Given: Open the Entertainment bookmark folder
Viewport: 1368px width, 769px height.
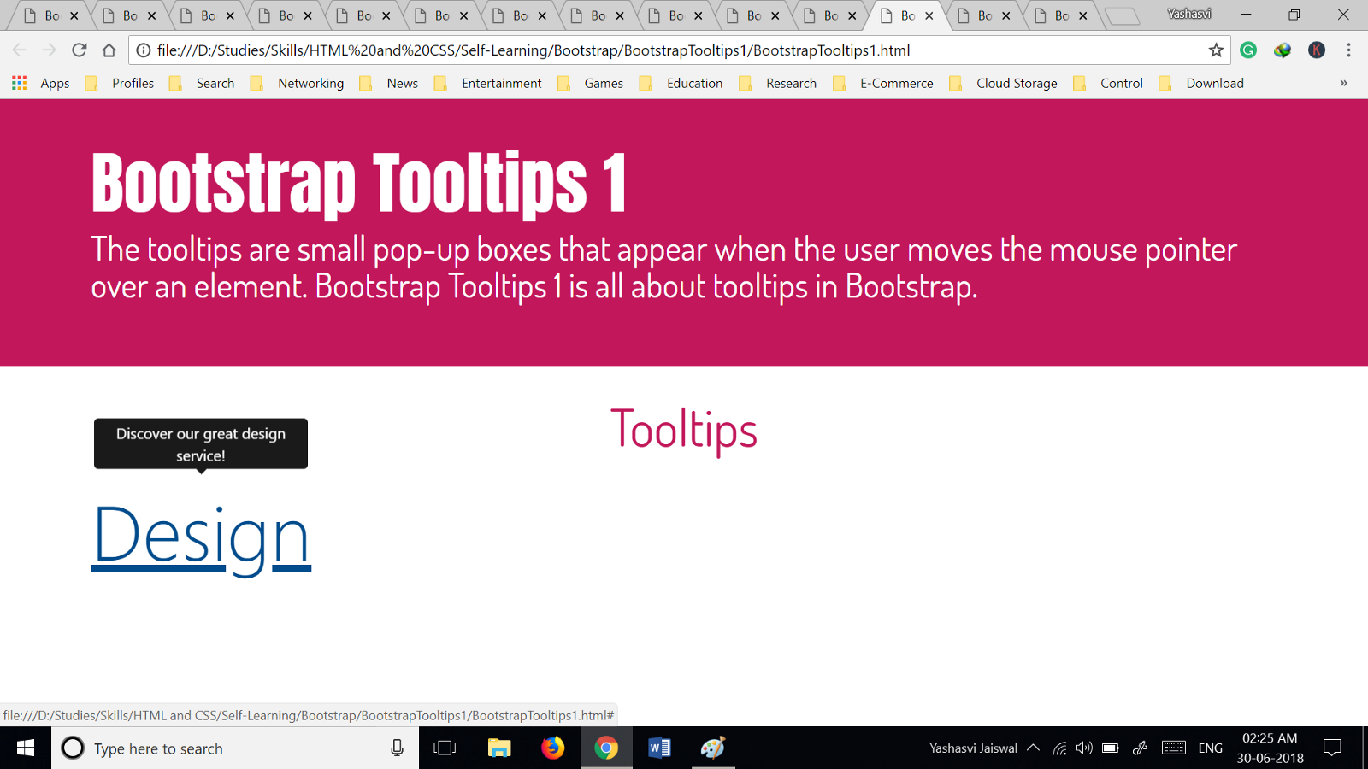Looking at the screenshot, I should (x=488, y=83).
